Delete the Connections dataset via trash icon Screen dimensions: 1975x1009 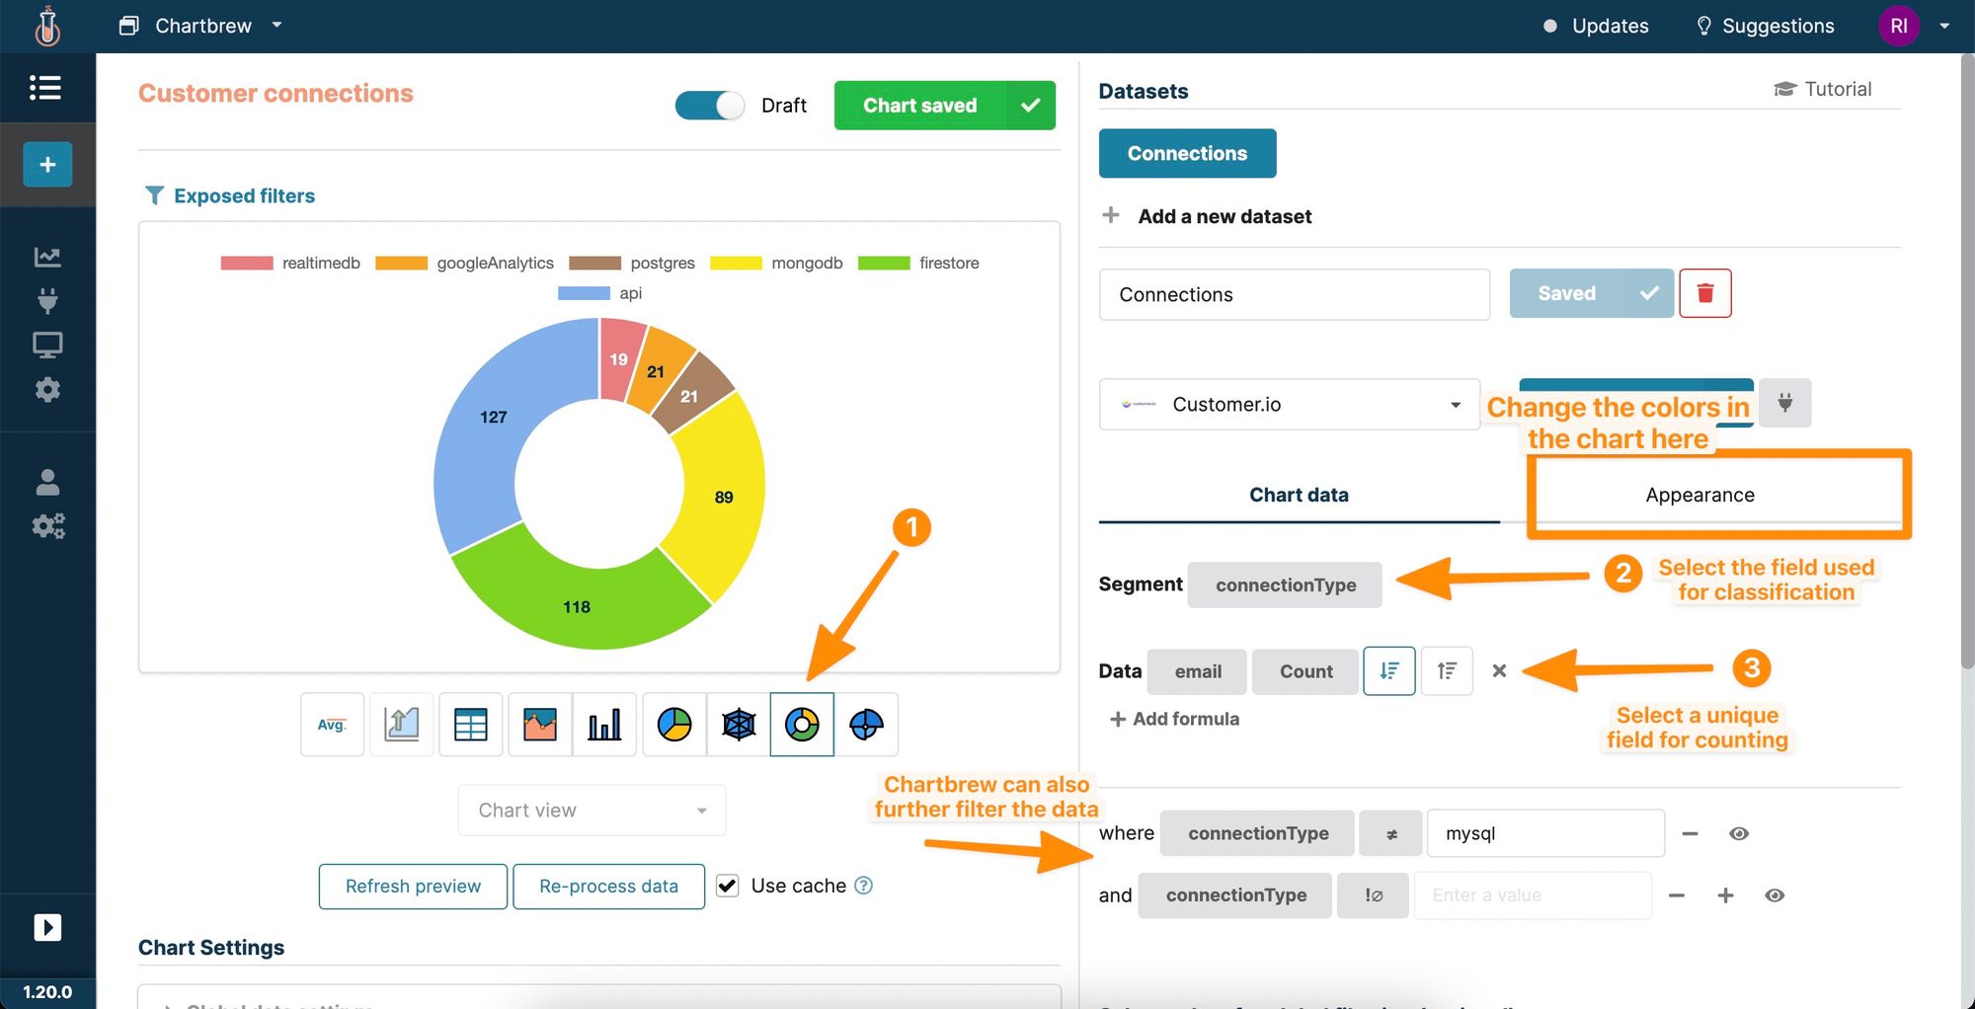click(1705, 293)
